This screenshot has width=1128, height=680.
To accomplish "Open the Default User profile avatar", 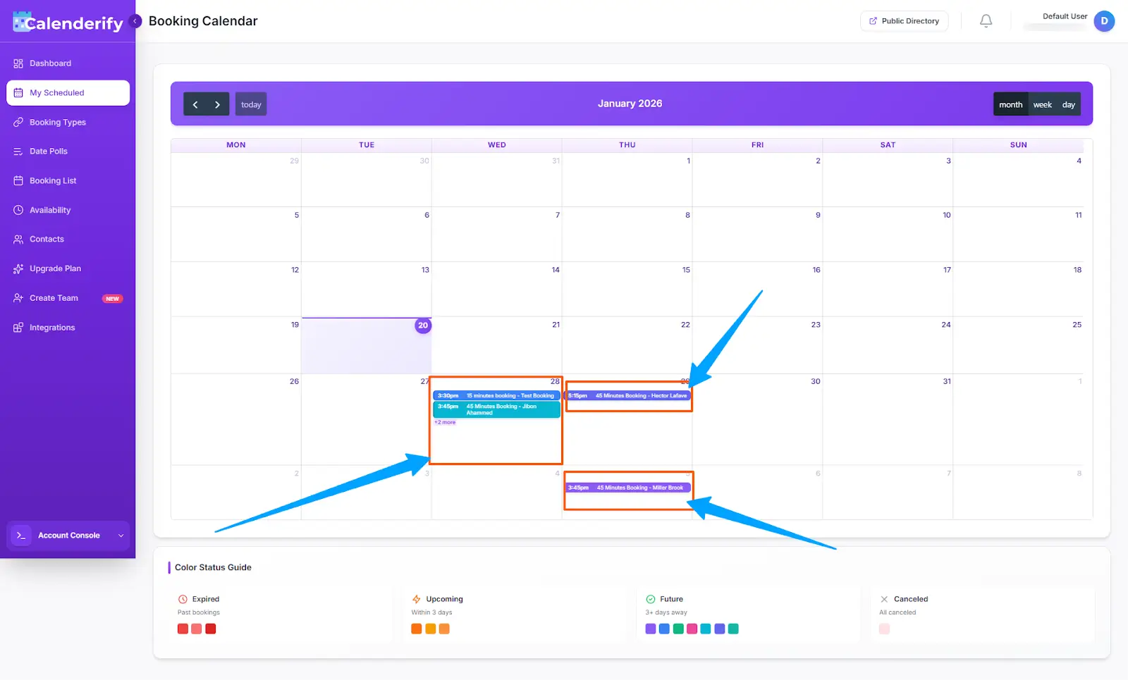I will (x=1104, y=21).
